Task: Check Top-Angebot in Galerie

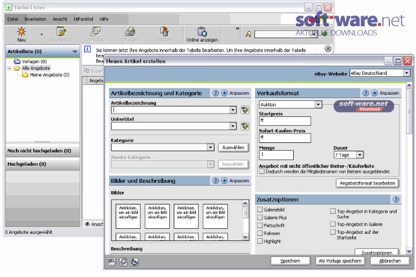Action: click(332, 224)
